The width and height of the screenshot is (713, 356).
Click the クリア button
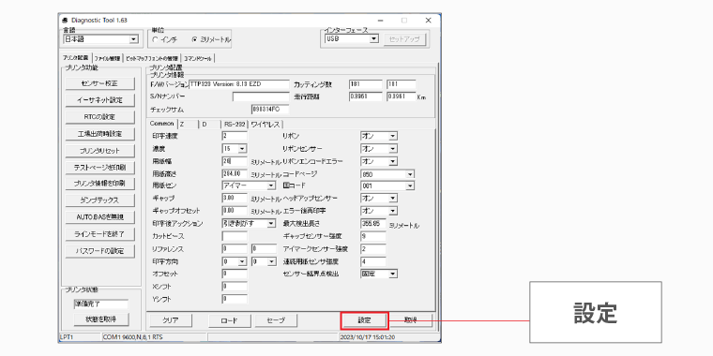[171, 320]
